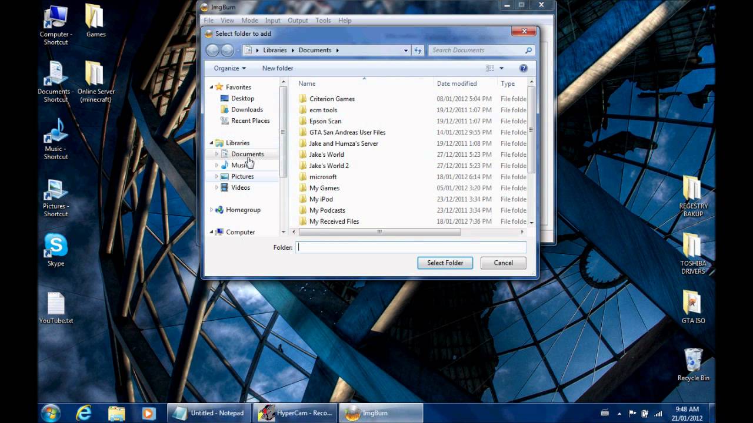The height and width of the screenshot is (423, 753).
Task: Open the Help menu in ImgBurn
Action: [x=345, y=21]
